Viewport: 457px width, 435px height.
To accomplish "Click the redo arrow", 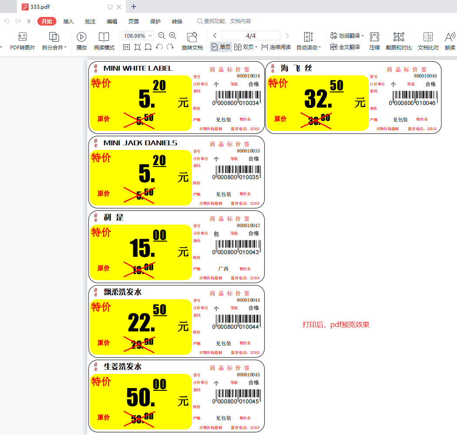I will pyautogui.click(x=18, y=21).
